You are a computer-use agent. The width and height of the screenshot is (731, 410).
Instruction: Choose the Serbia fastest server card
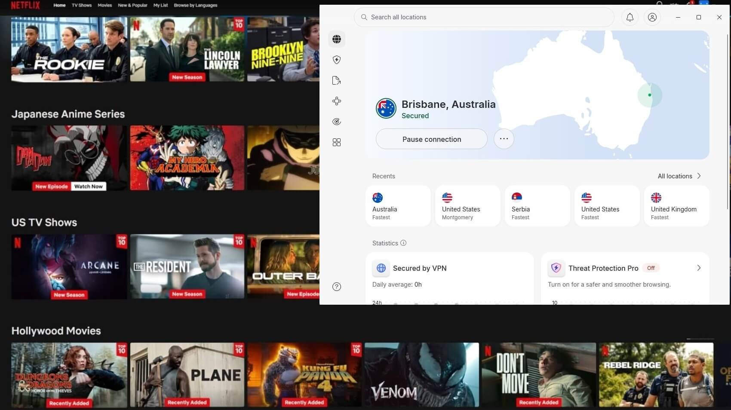click(537, 206)
